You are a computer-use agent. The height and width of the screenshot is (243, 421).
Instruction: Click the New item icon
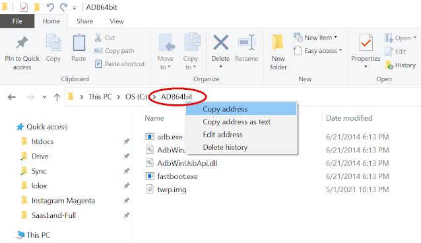click(x=298, y=38)
